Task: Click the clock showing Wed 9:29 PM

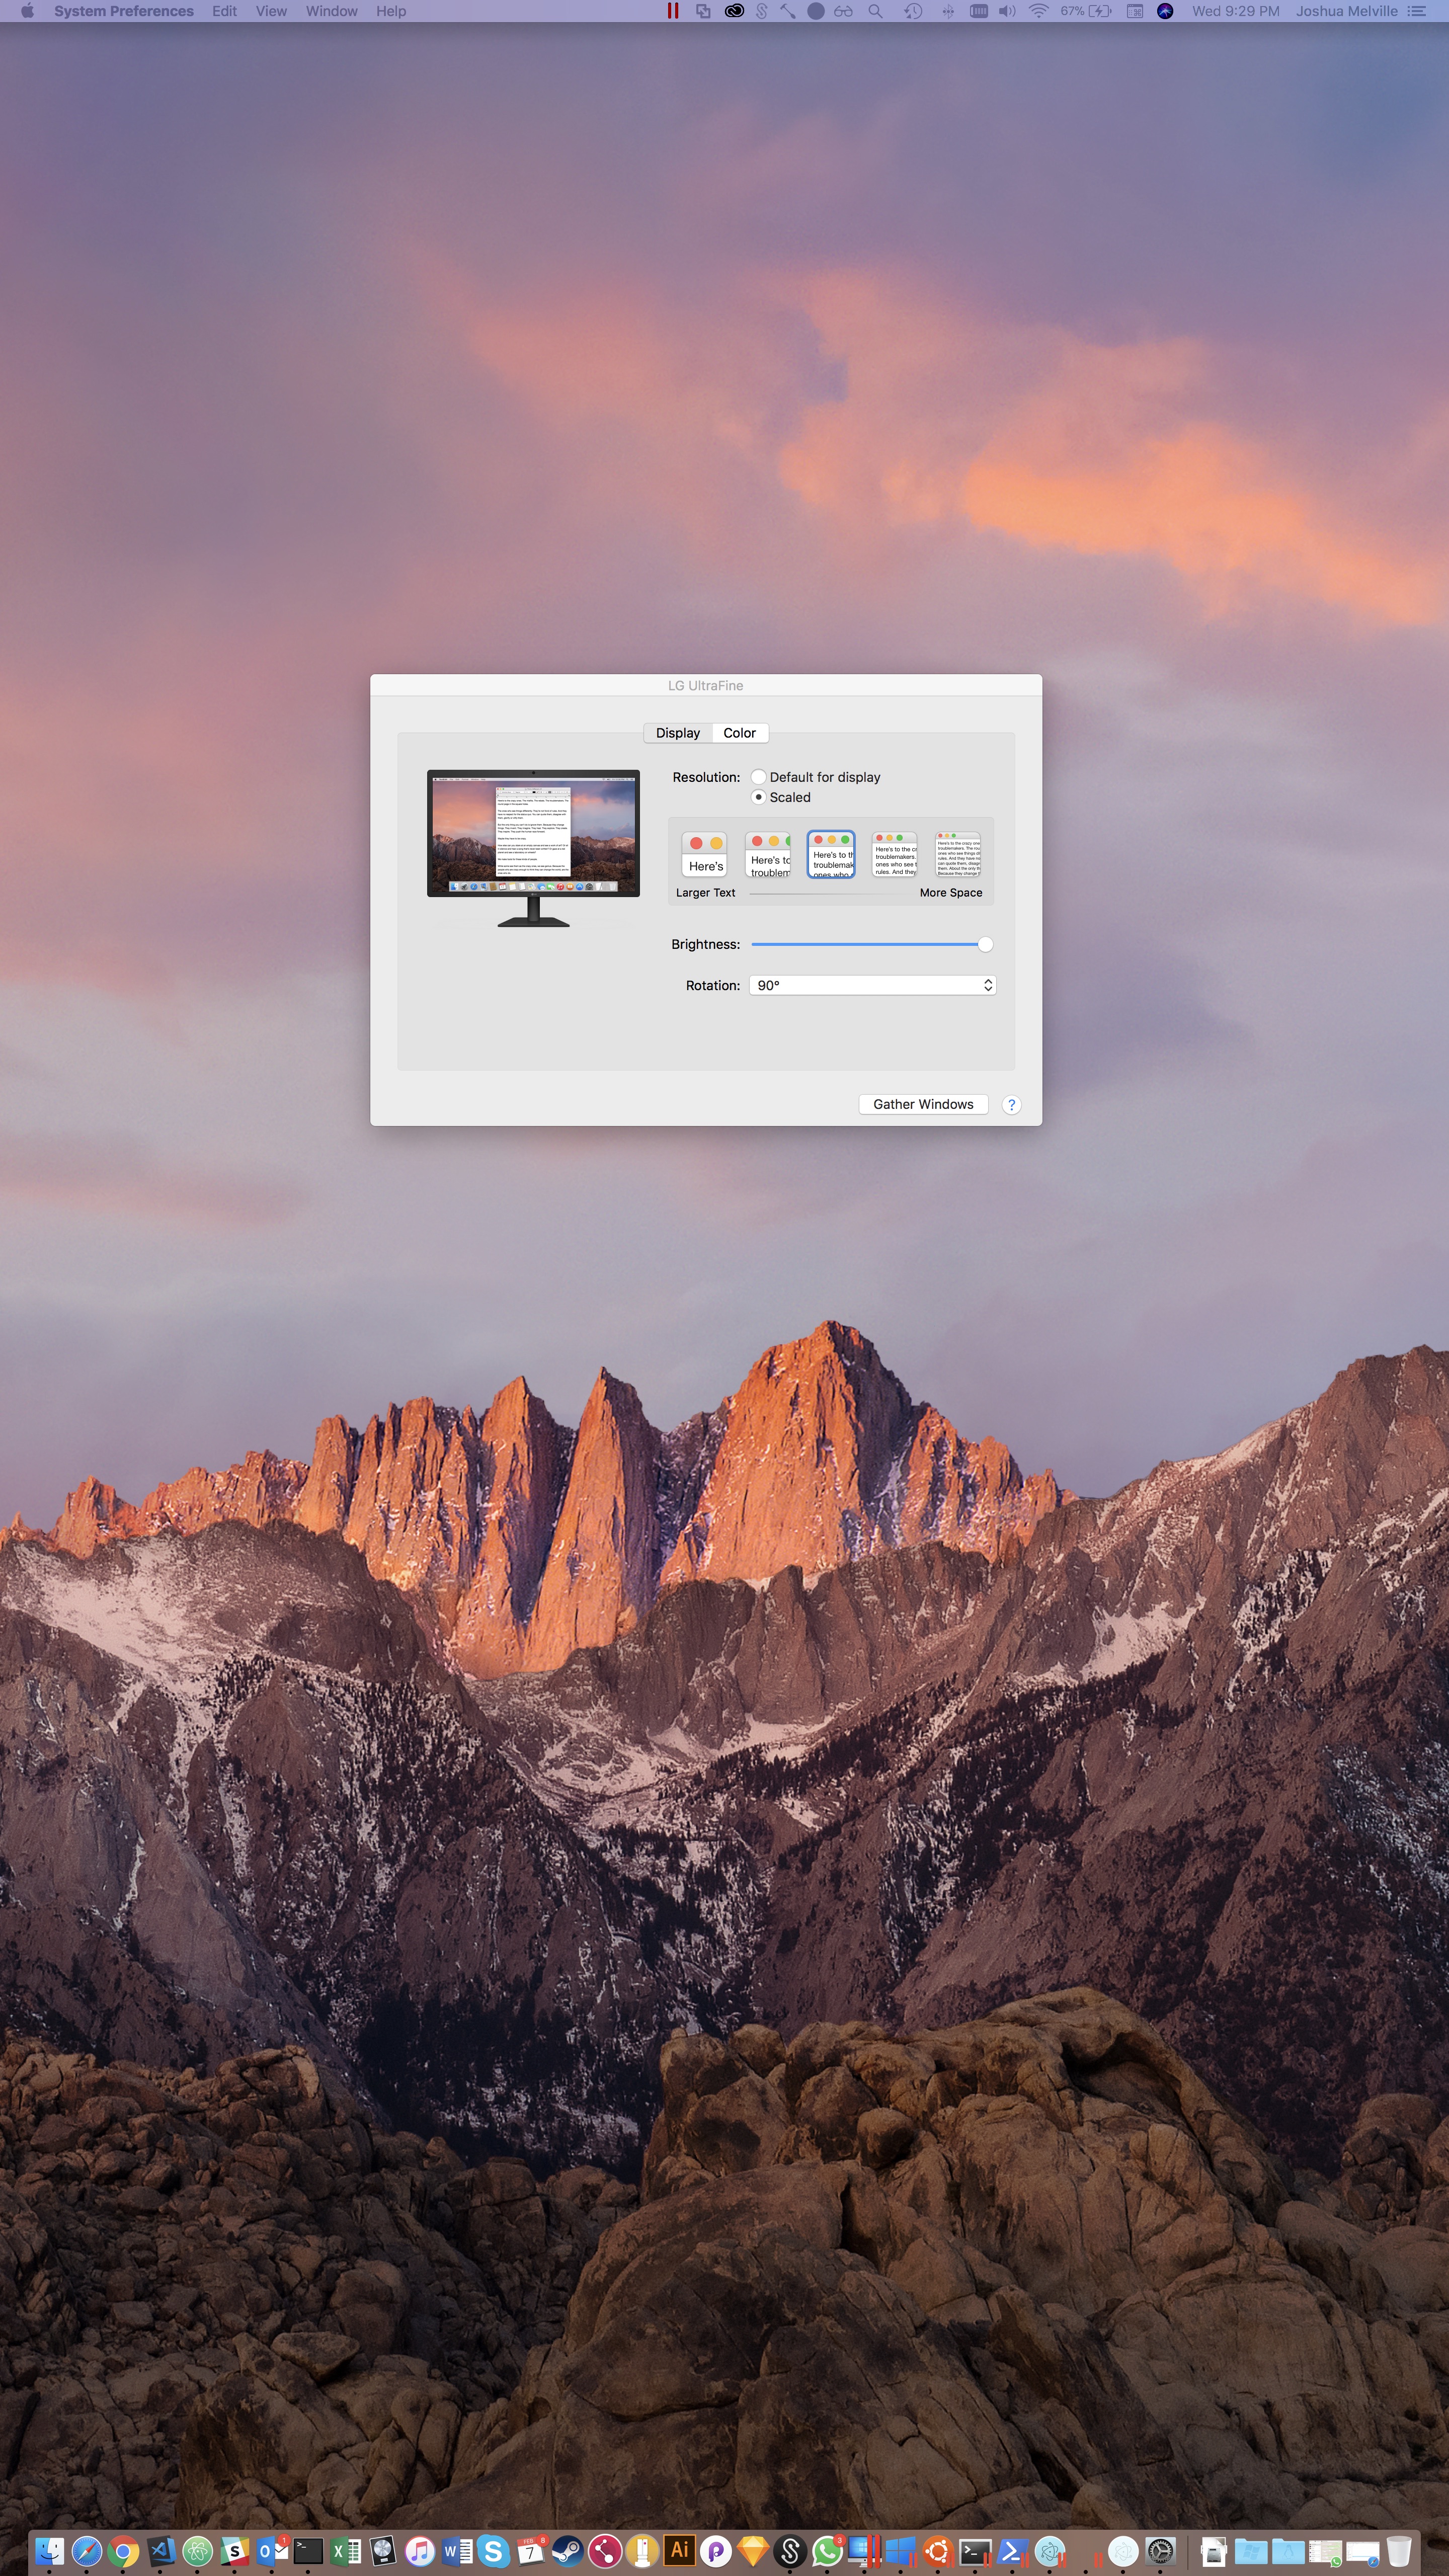Action: tap(1235, 11)
